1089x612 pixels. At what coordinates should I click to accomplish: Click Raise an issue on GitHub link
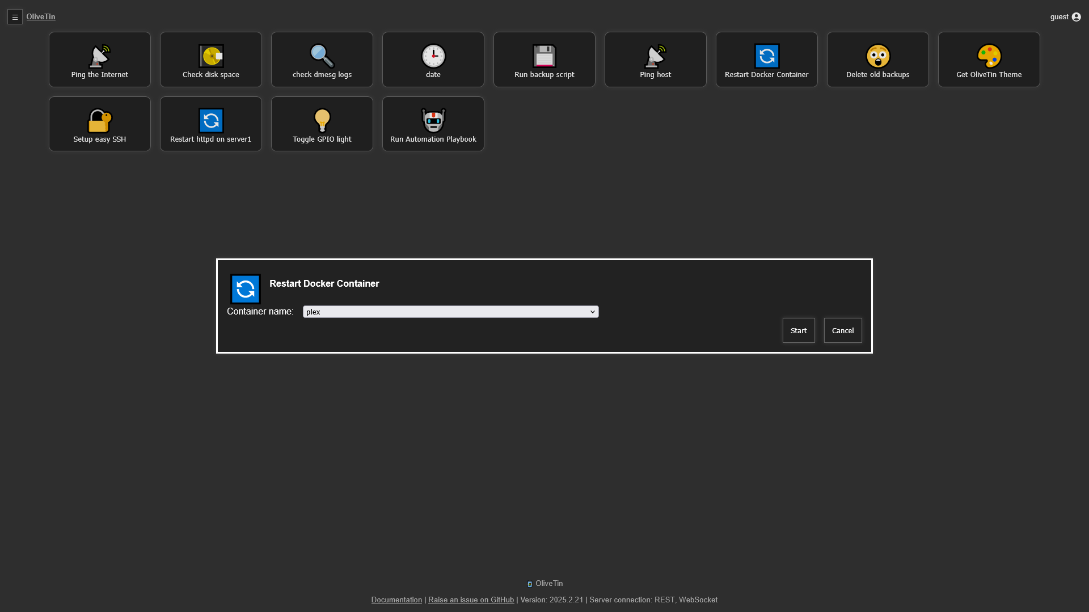[471, 600]
